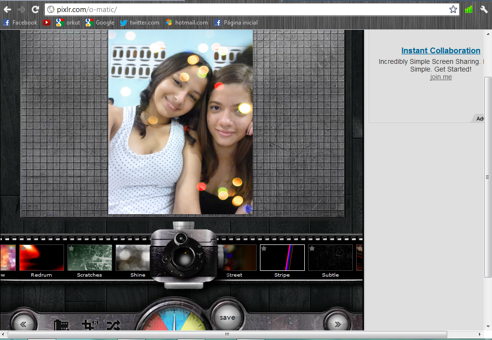Reload the pixlr page
This screenshot has width=492, height=340.
(35, 10)
